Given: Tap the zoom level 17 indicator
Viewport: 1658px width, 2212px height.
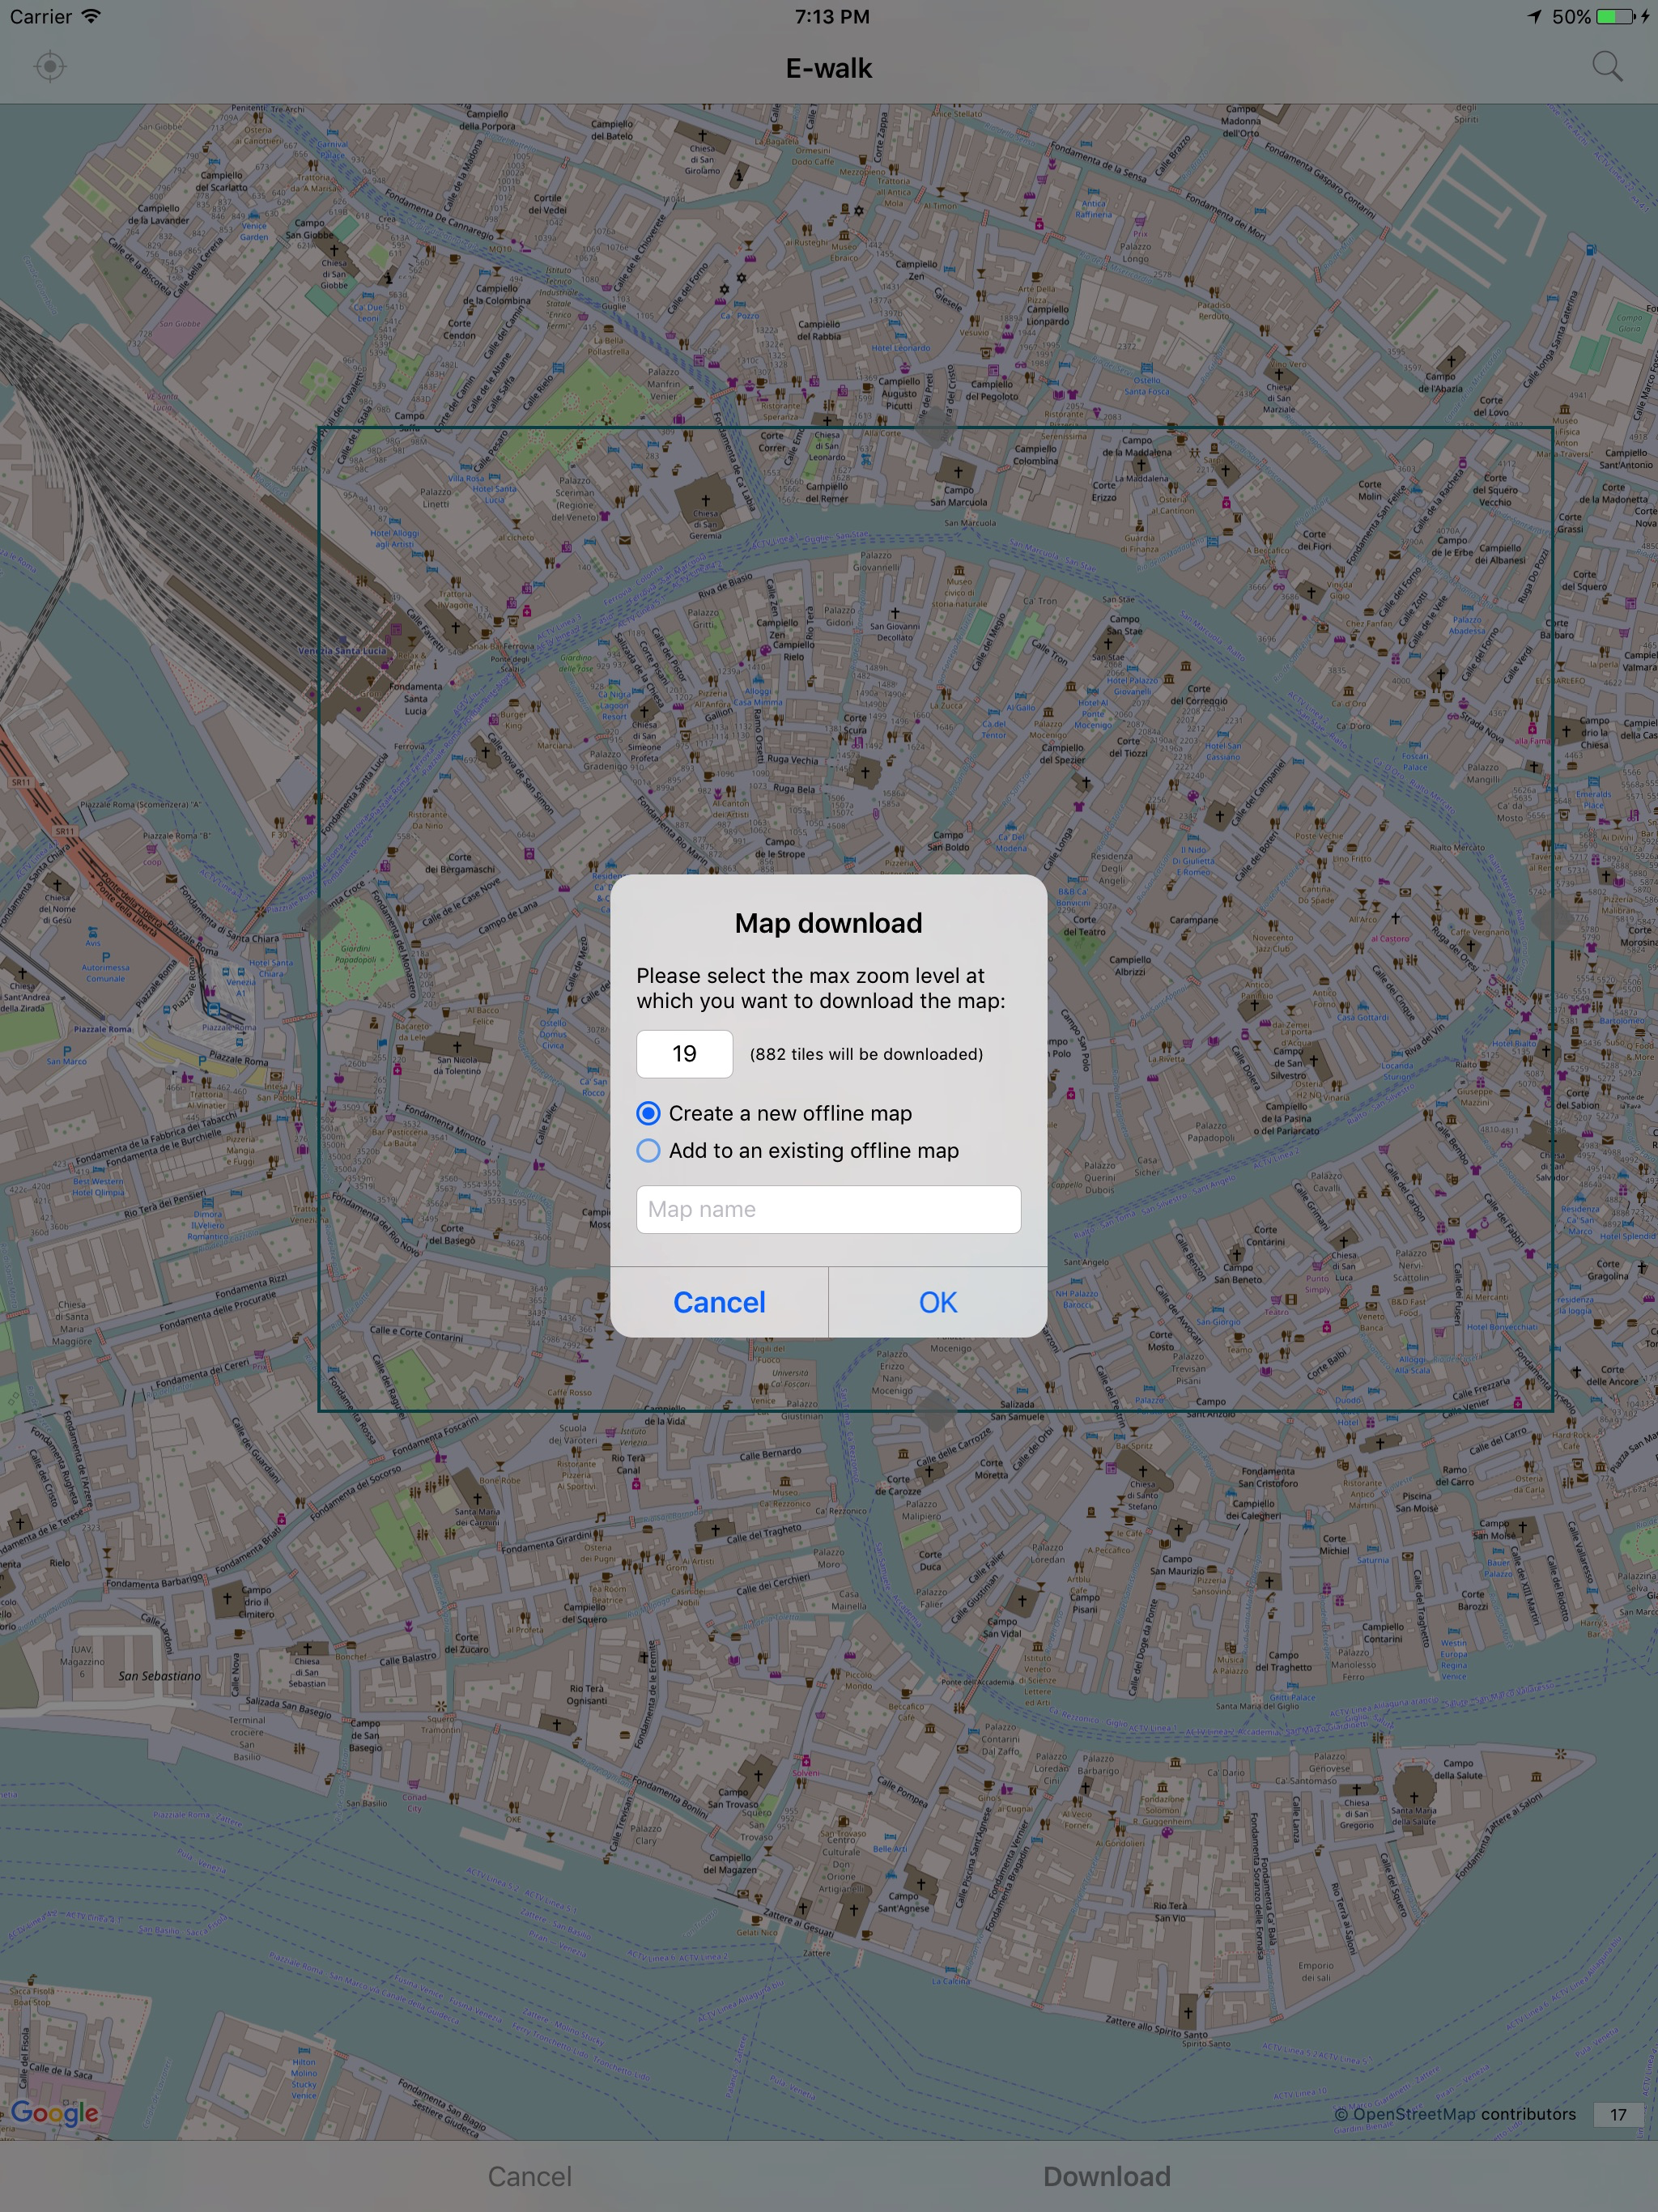Looking at the screenshot, I should click(x=1618, y=2114).
